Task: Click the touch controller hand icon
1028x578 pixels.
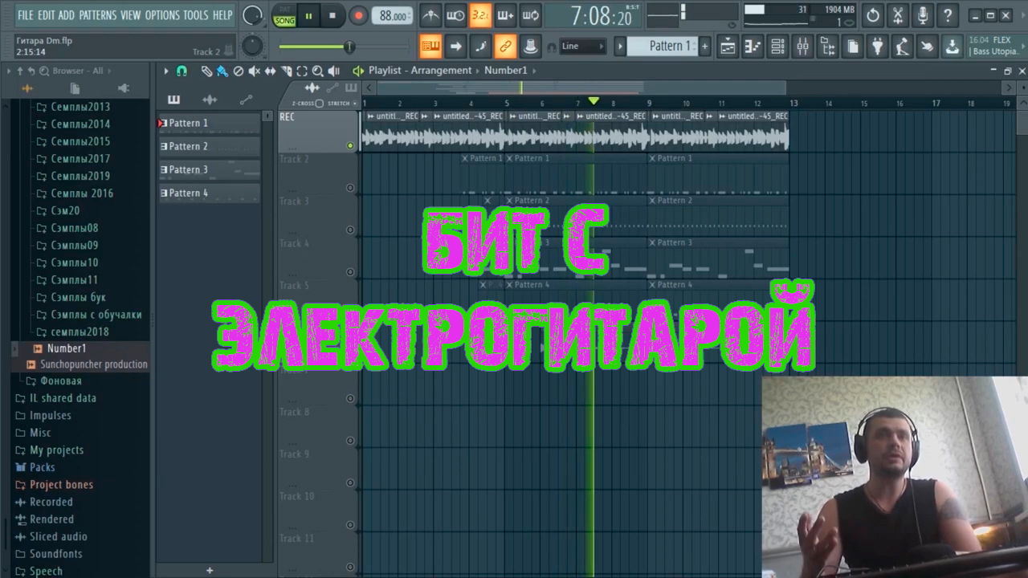Action: click(927, 47)
